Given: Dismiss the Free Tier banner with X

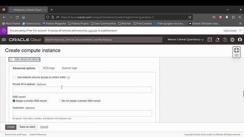Looking at the screenshot, I should click(x=240, y=30).
